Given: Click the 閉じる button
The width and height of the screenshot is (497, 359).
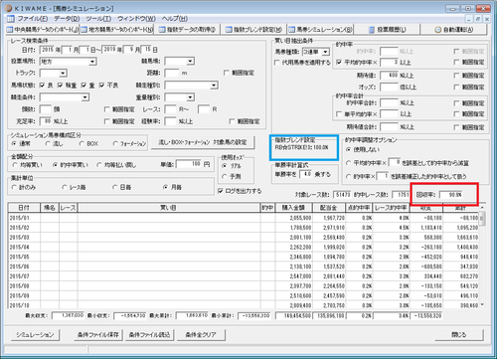Looking at the screenshot, I should coord(459,335).
